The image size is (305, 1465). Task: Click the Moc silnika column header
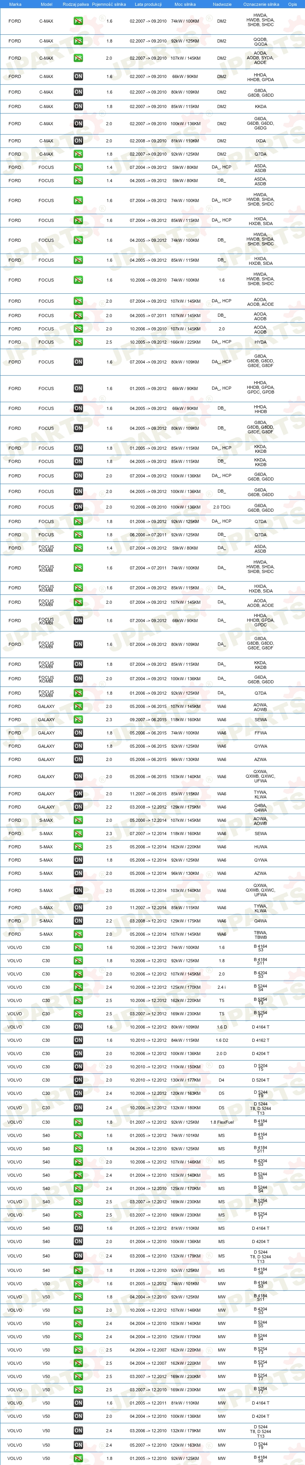point(185,4)
